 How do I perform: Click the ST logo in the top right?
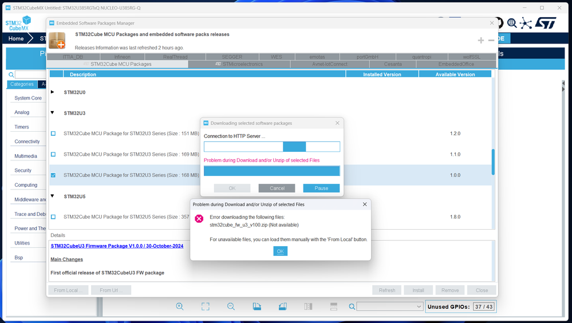[546, 23]
